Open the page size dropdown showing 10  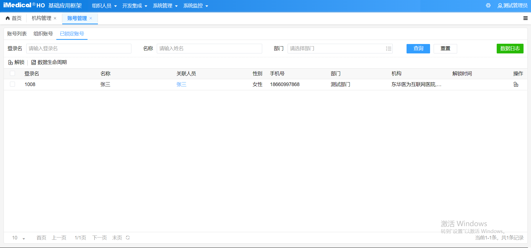pos(19,238)
